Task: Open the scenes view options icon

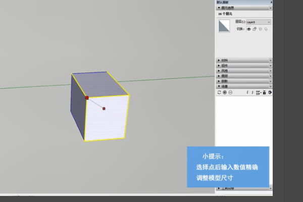Action: (x=259, y=92)
